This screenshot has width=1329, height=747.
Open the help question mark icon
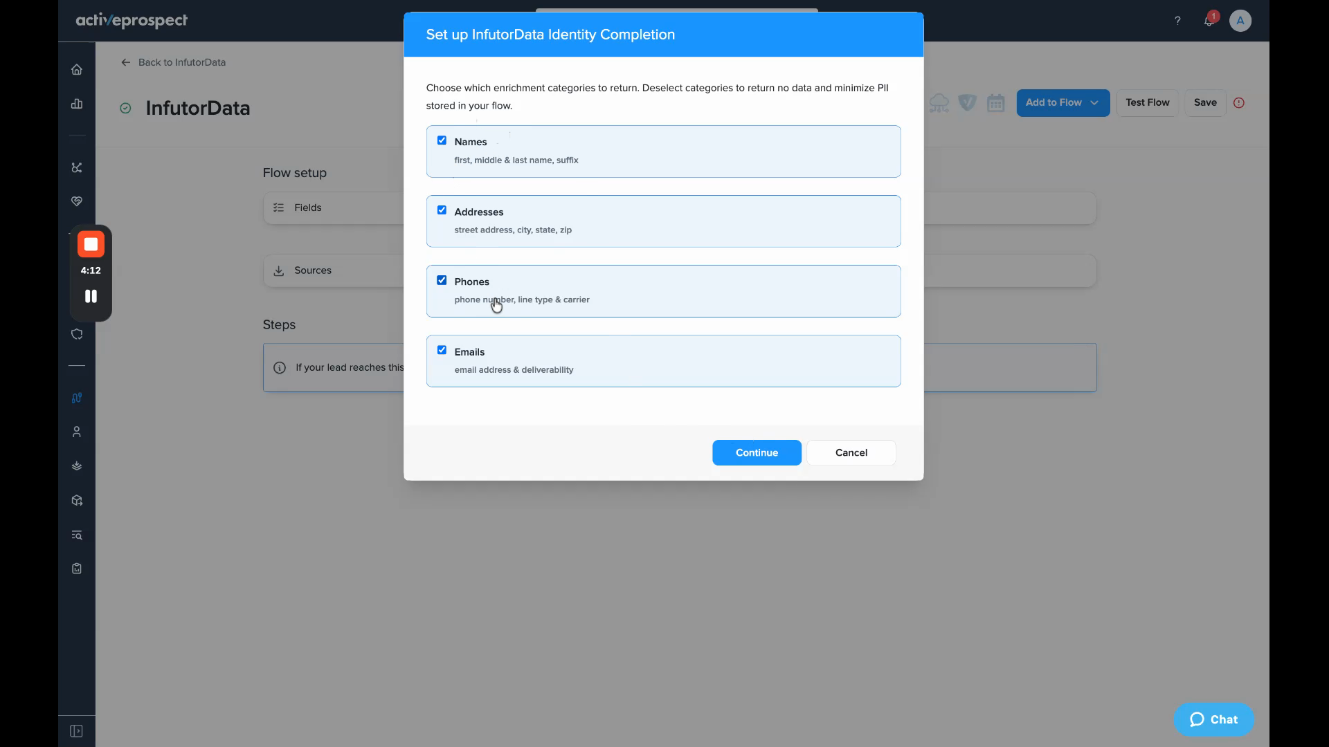pos(1177,21)
